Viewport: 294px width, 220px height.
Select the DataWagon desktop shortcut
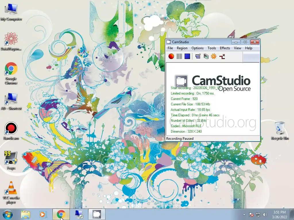(x=11, y=42)
